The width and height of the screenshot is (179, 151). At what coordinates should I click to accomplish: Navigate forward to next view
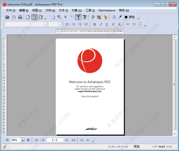pos(88,140)
